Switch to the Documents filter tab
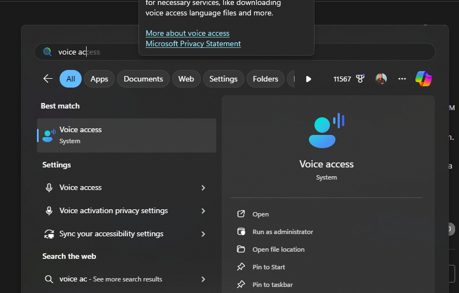Viewport: 459px width, 293px height. click(x=143, y=79)
